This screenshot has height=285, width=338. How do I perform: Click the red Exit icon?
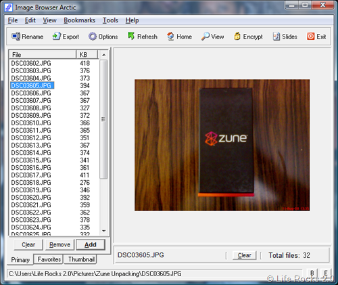coord(310,37)
